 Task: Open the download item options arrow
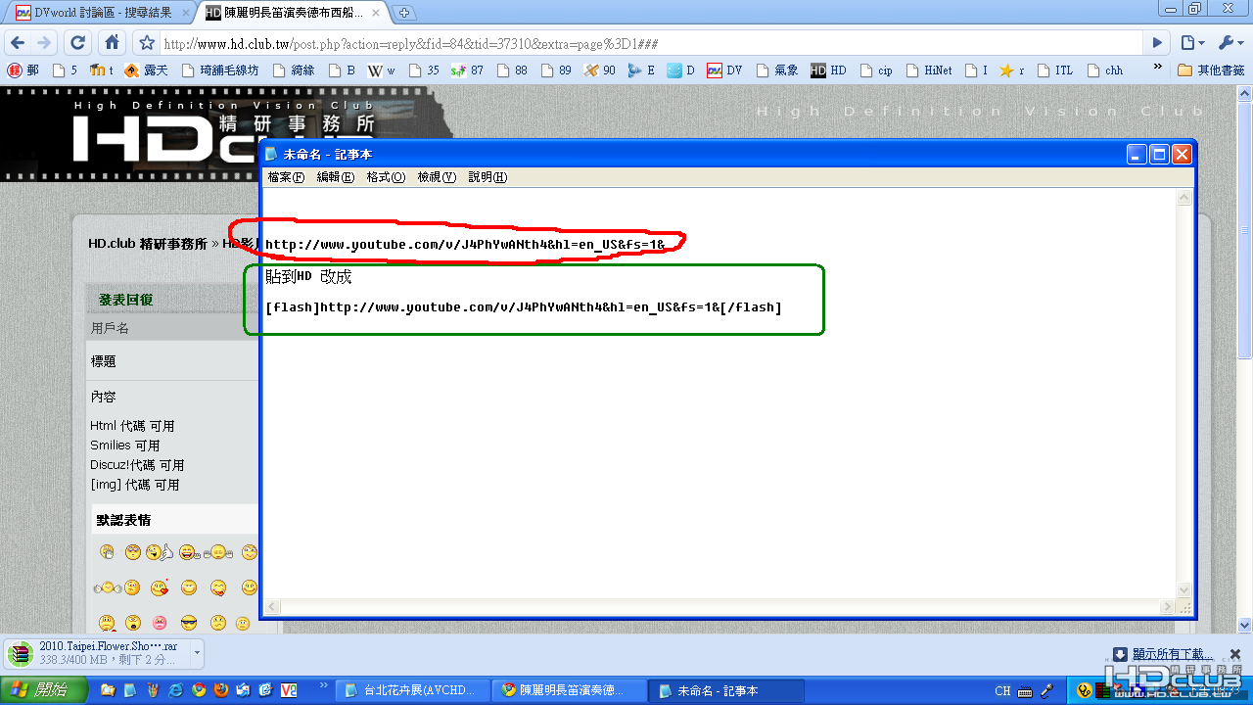[198, 652]
